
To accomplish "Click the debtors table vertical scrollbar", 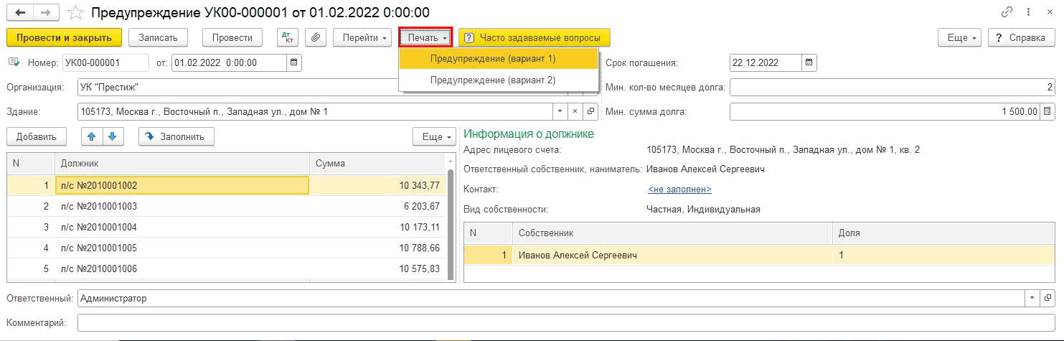I will (450, 223).
